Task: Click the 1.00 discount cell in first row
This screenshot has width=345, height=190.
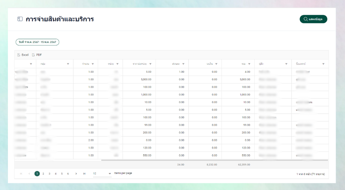Action: 181,72
